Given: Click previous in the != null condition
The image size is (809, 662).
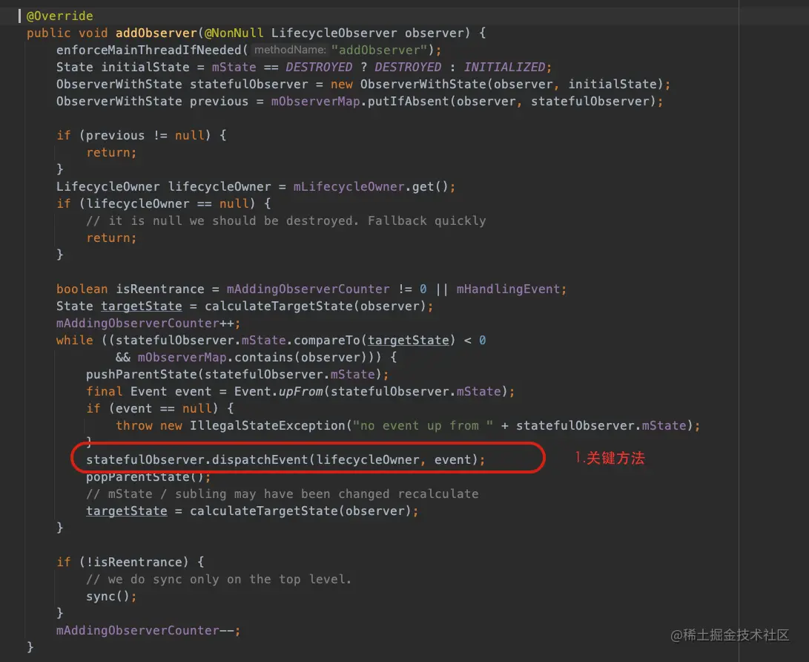Looking at the screenshot, I should tap(115, 135).
